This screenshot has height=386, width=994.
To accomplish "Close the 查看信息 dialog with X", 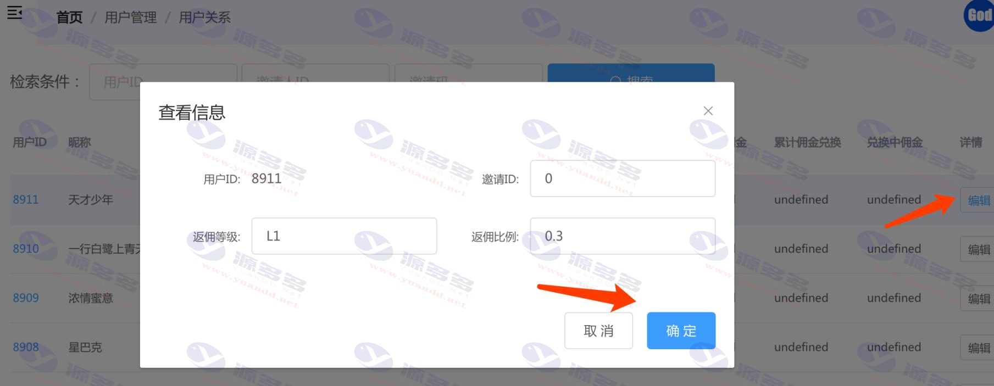I will 708,111.
